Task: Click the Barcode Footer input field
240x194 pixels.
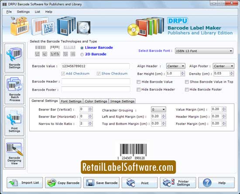Action: (96, 90)
